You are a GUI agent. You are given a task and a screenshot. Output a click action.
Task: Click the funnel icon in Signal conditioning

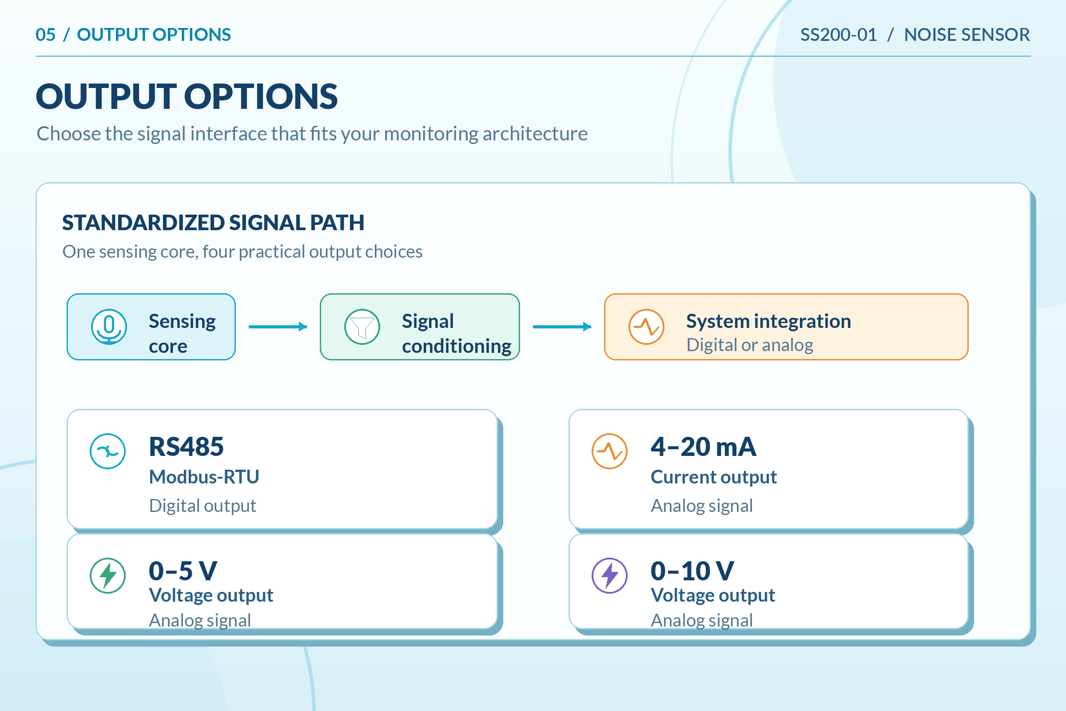tap(362, 327)
